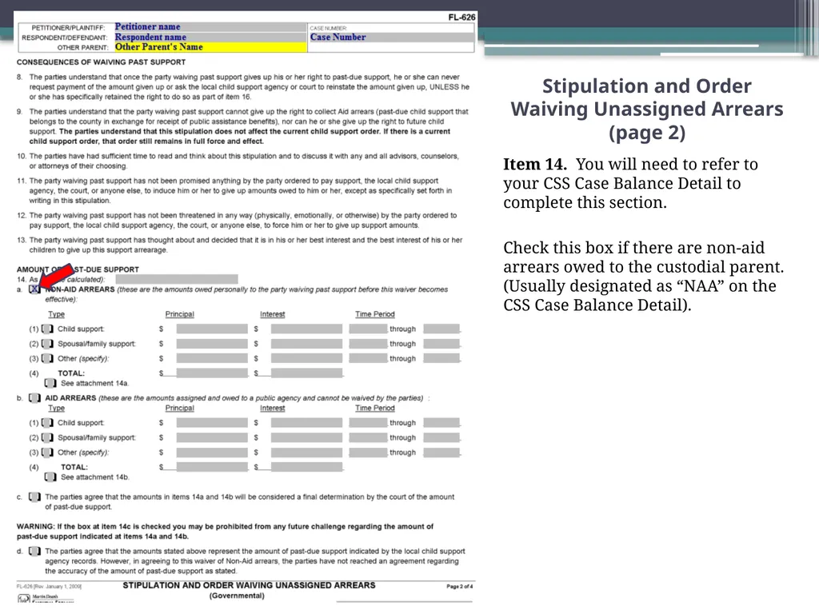
Task: Toggle the checked Non-Aid Arrears checkbox
Action: [x=34, y=289]
